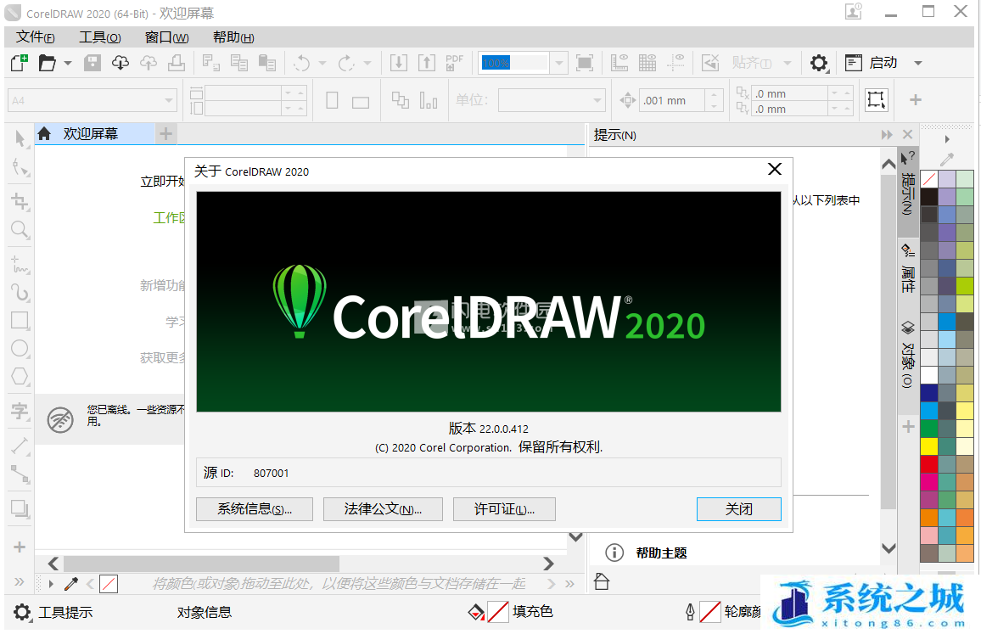Click 关闭 in the About dialog
Image resolution: width=981 pixels, height=634 pixels.
click(x=739, y=509)
